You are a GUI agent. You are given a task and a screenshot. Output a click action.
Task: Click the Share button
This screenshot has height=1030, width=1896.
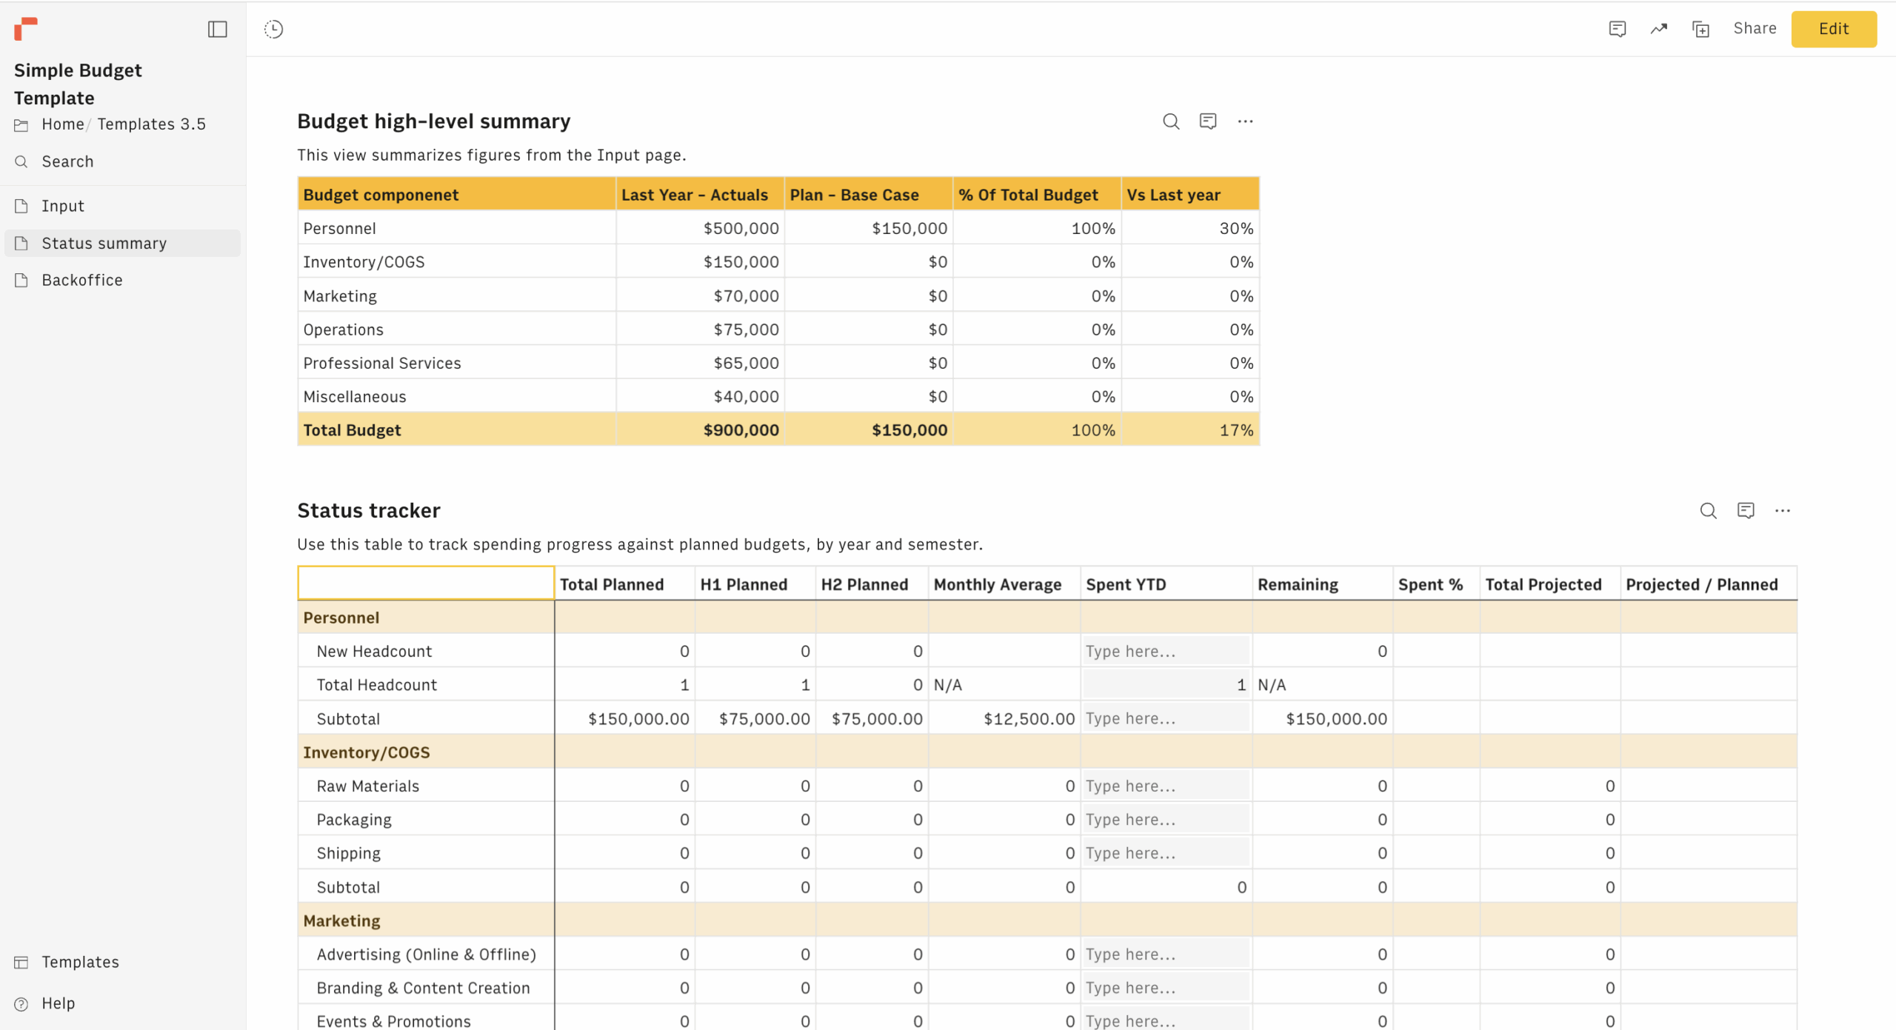[1755, 29]
